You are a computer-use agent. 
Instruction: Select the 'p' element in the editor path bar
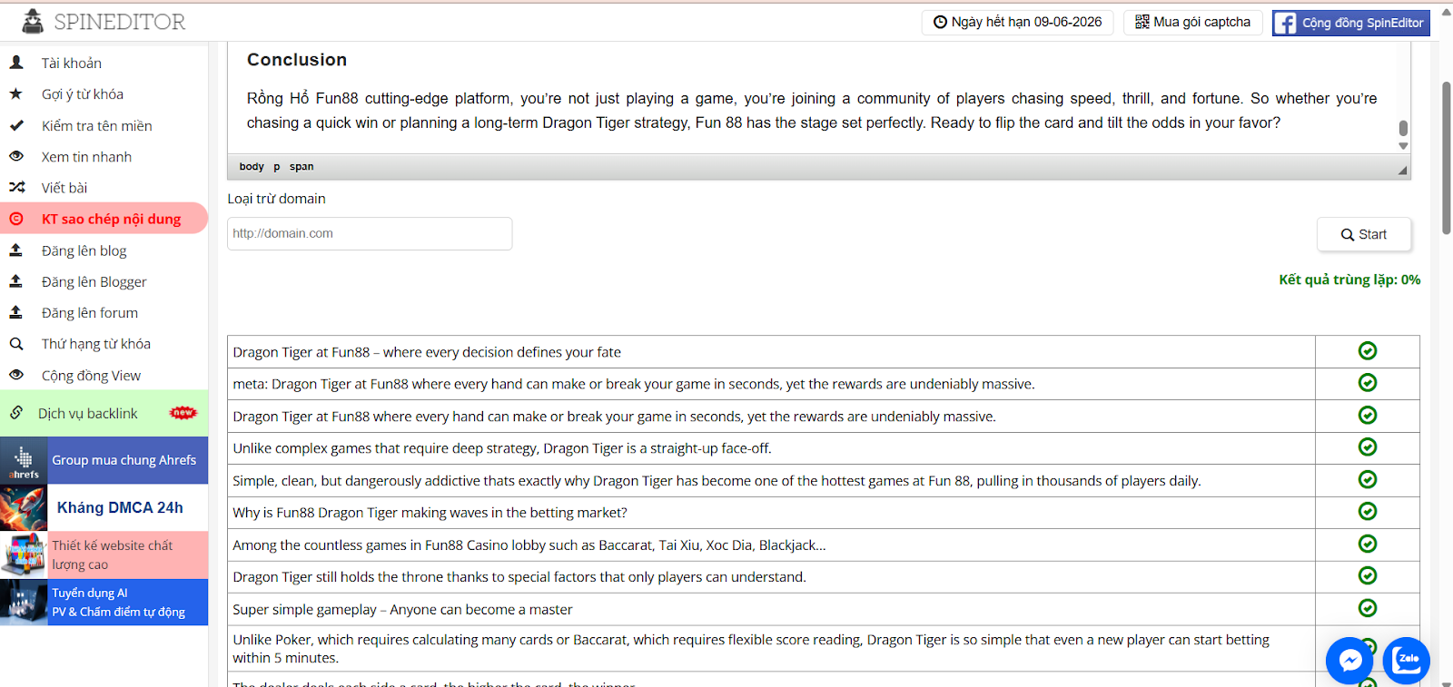pos(277,166)
